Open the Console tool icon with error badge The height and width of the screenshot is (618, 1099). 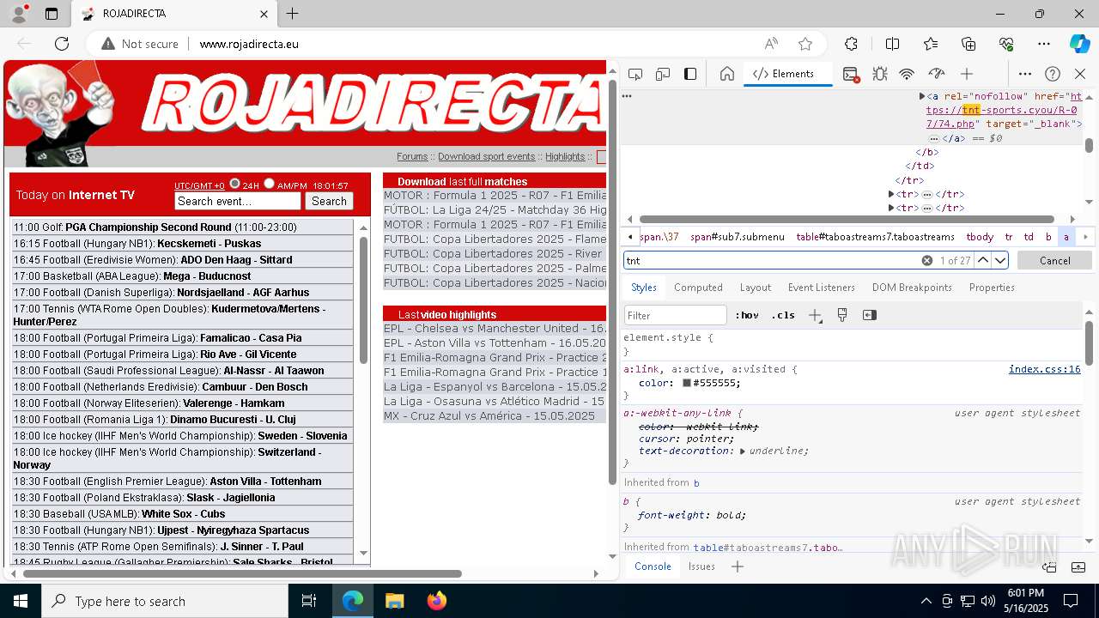pyautogui.click(x=851, y=74)
